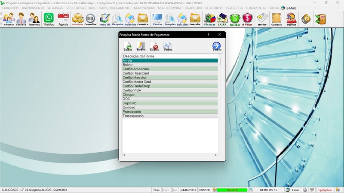
Task: Select the Boleto payment row
Action: (170, 65)
